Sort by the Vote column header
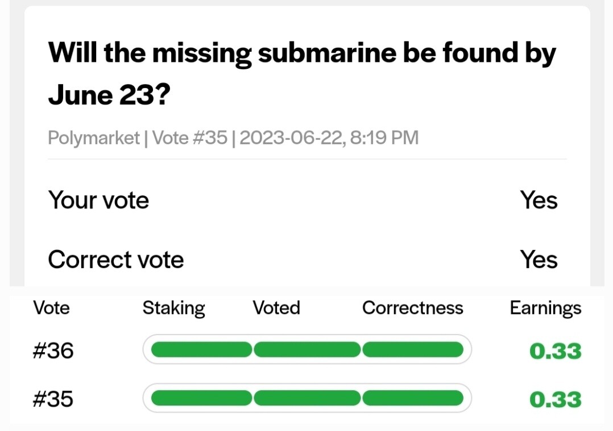Screen dimensions: 613x431 (x=52, y=308)
